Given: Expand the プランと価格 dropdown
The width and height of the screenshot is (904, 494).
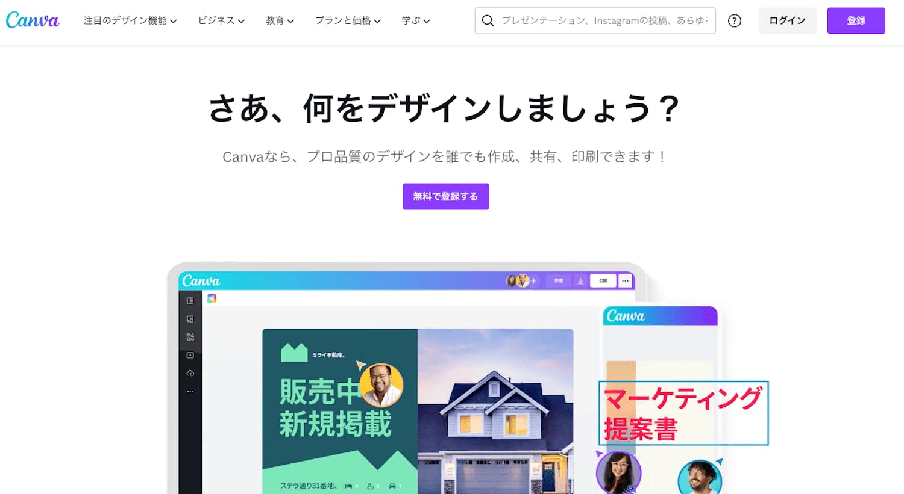Looking at the screenshot, I should point(348,20).
